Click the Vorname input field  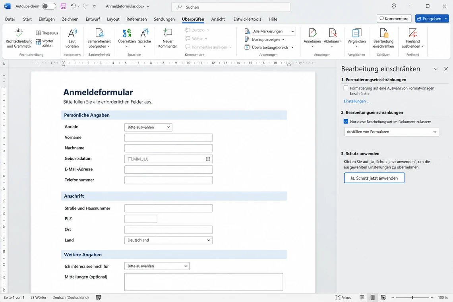click(168, 137)
